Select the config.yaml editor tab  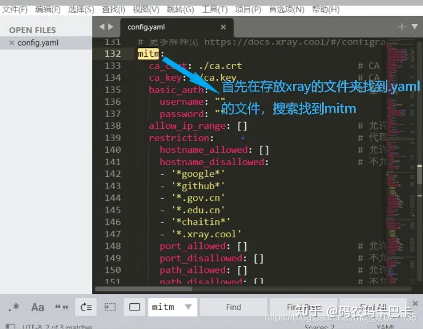[x=176, y=27]
